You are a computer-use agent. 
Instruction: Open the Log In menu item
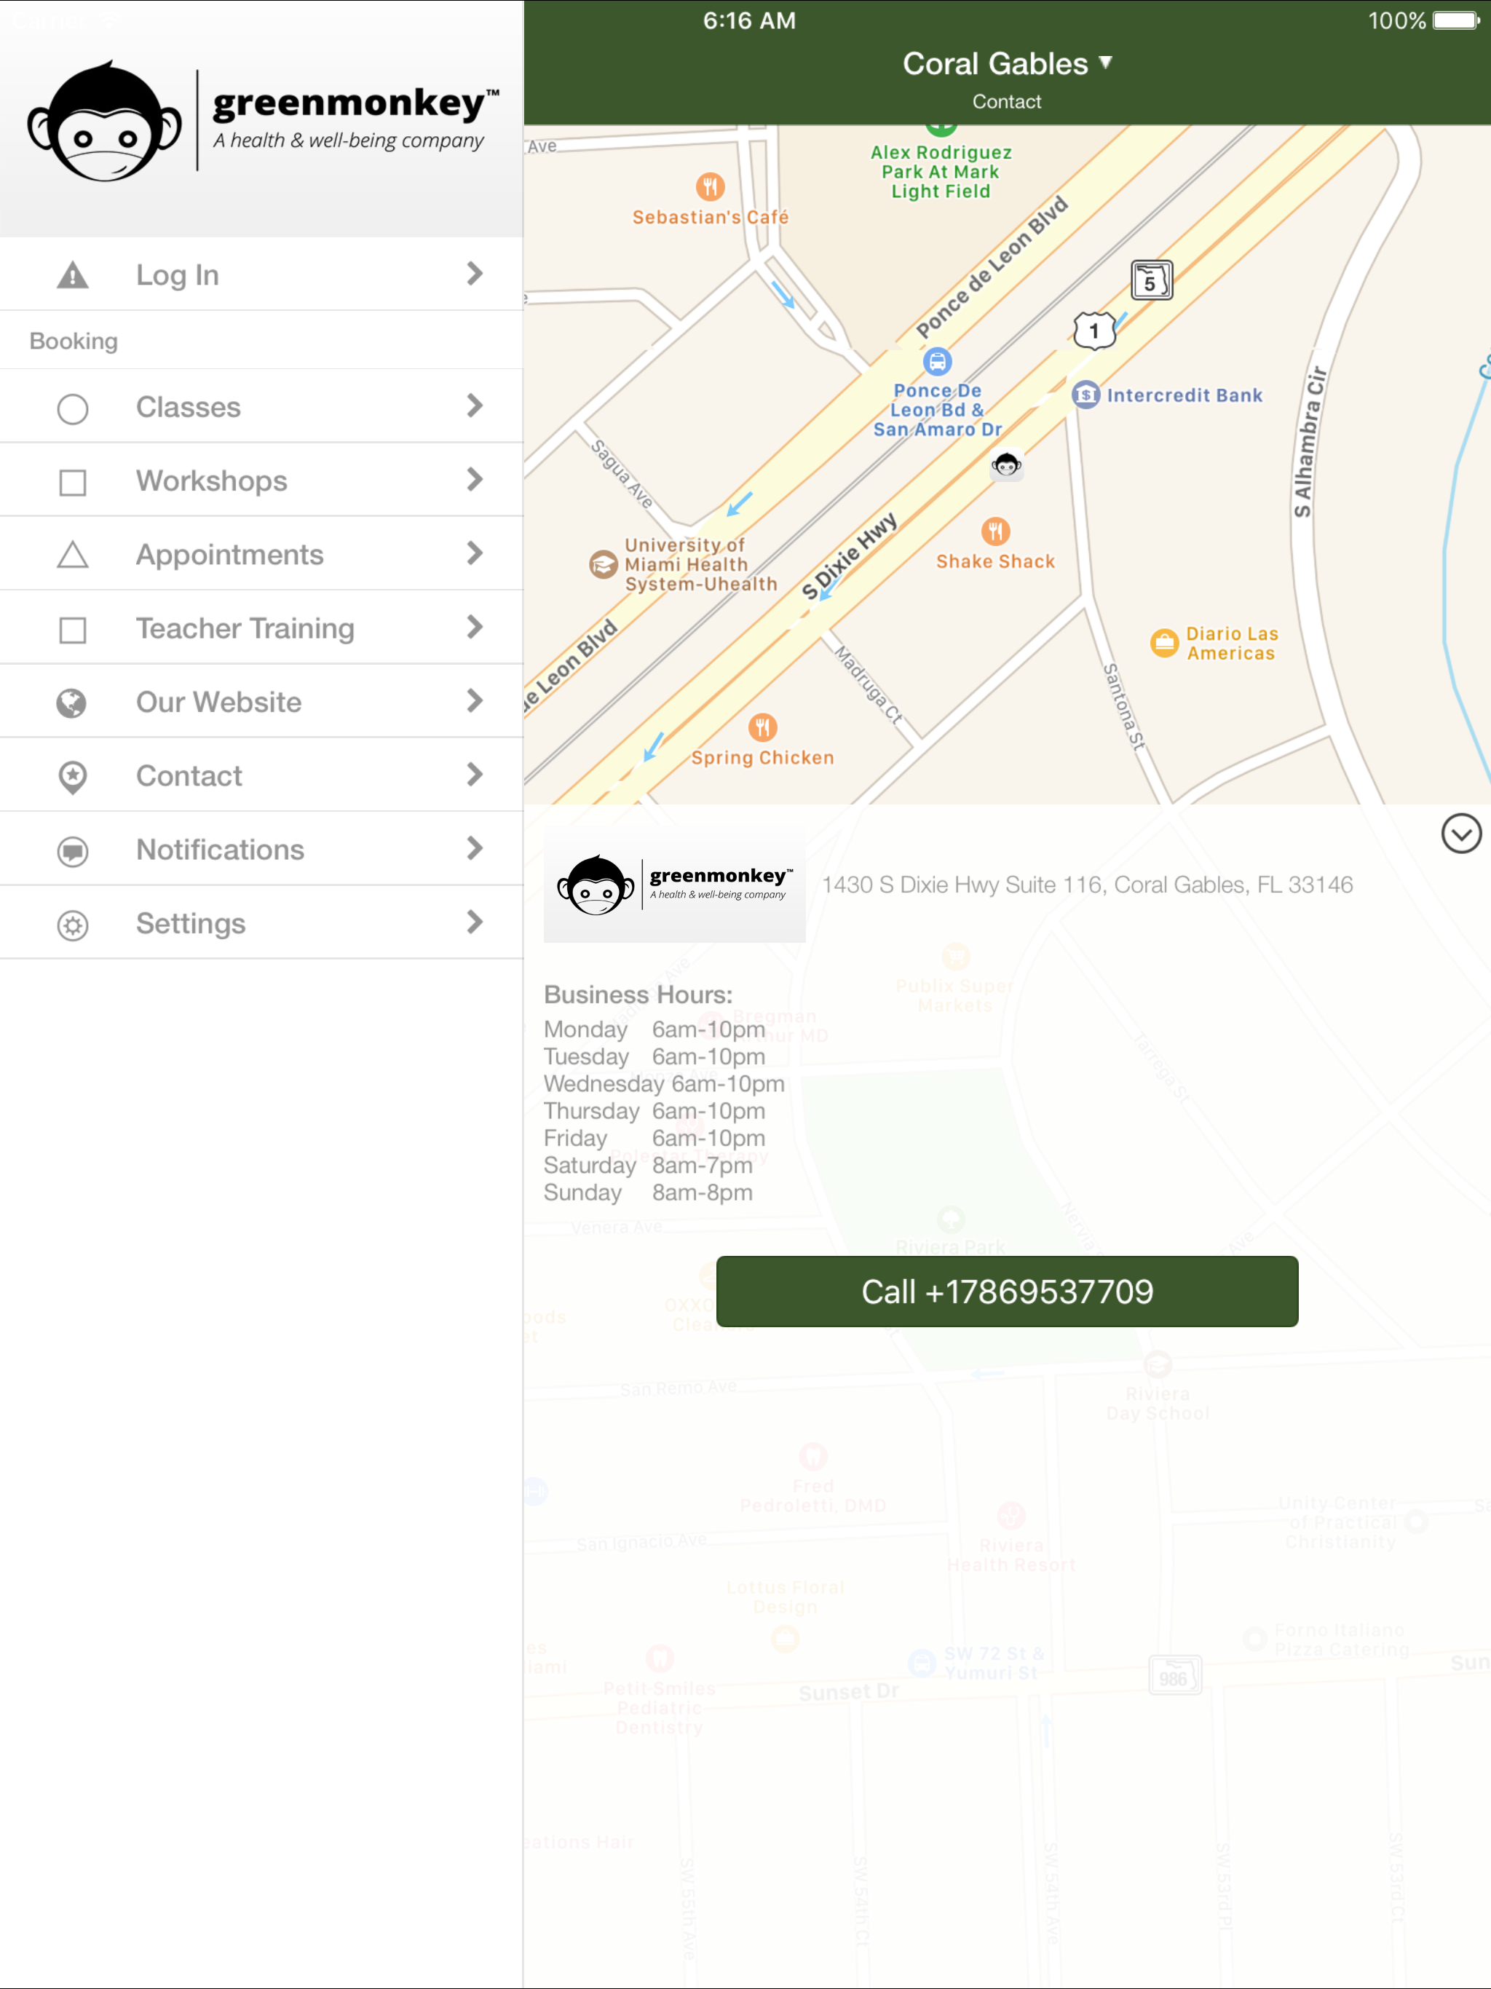(261, 274)
